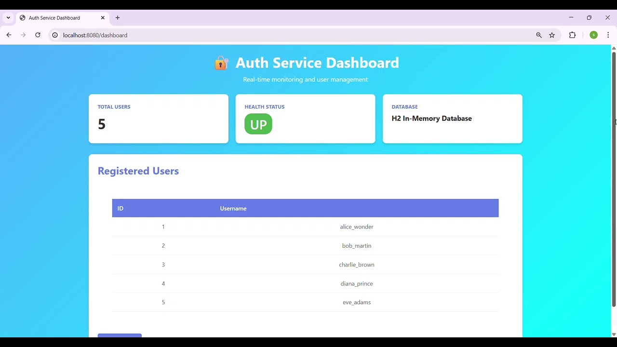
Task: Click the scrollbar up arrow
Action: click(x=614, y=48)
